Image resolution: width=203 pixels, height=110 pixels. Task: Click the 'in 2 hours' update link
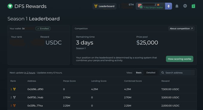(30, 73)
